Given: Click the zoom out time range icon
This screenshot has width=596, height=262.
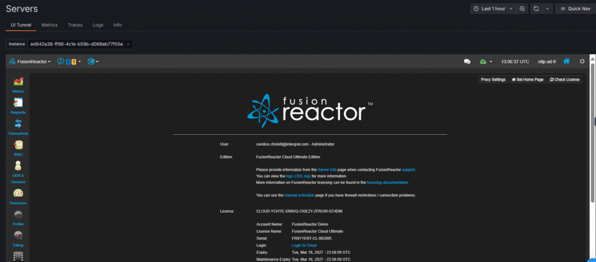Looking at the screenshot, I should [522, 9].
